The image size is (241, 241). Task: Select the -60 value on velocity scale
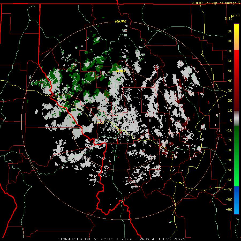(229, 180)
